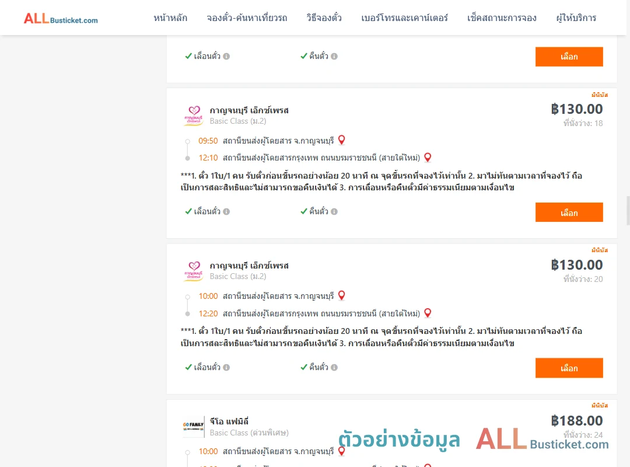Click 12:10 arrival time
630x467 pixels.
tap(208, 158)
